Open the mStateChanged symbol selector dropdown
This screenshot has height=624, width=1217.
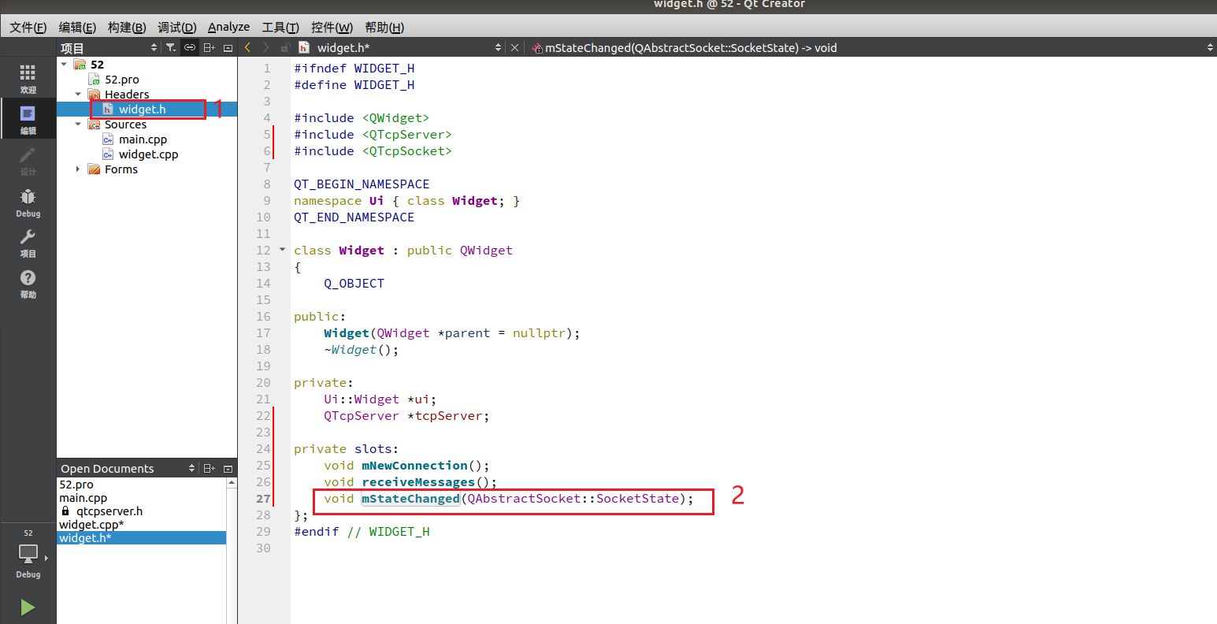coord(1210,48)
